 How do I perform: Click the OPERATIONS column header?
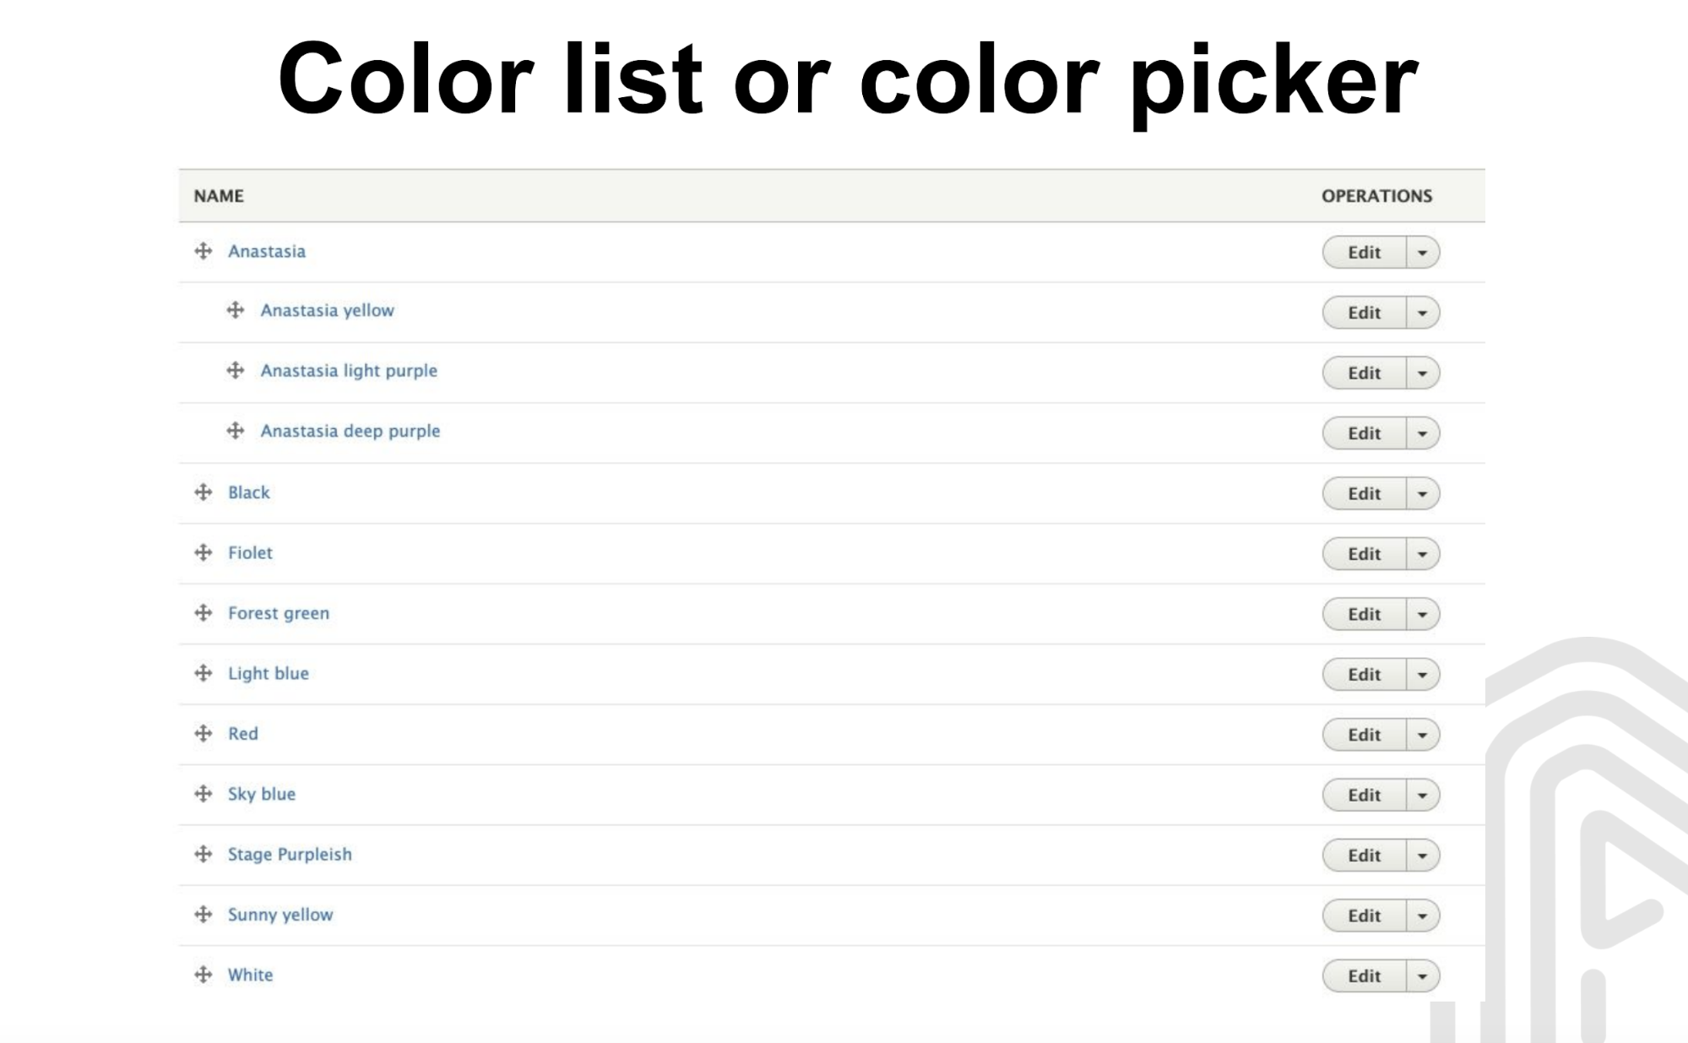tap(1377, 195)
